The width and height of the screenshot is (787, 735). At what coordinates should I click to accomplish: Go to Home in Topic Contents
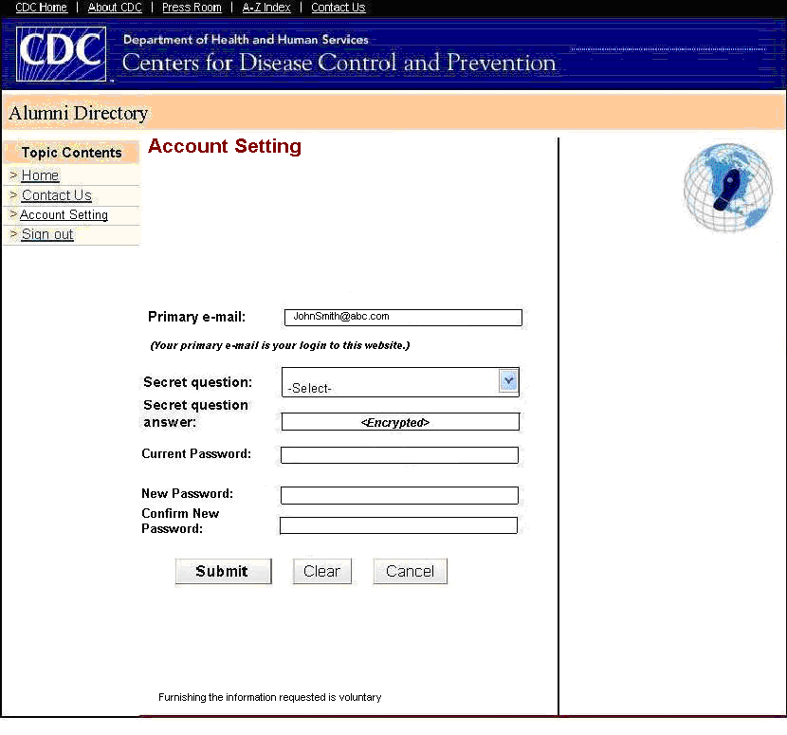(40, 175)
